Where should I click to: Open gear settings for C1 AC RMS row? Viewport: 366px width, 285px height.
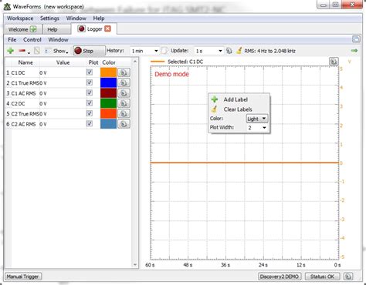click(124, 93)
